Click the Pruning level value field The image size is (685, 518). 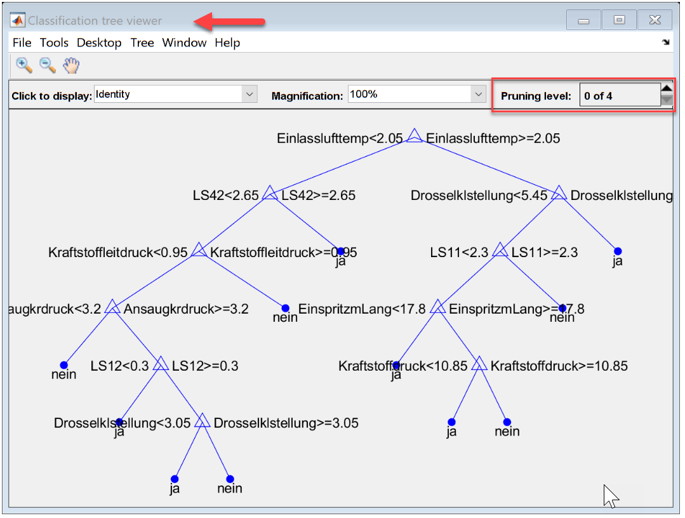coord(619,96)
